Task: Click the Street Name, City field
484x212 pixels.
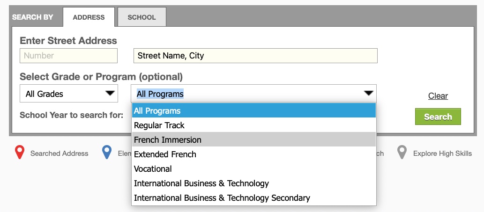Action: (x=255, y=56)
